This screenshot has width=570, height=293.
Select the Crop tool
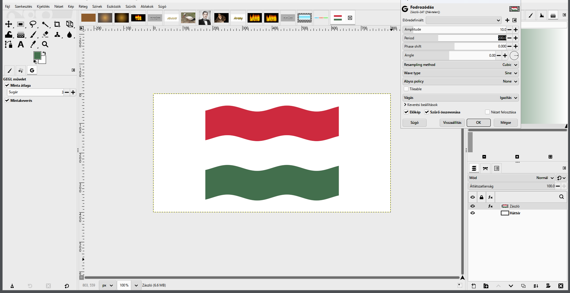click(x=57, y=24)
